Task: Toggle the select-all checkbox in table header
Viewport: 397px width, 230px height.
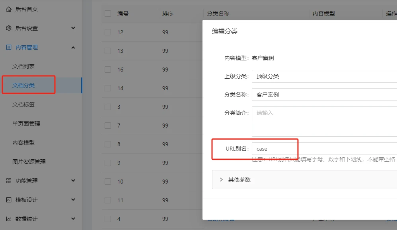Action: pos(108,14)
